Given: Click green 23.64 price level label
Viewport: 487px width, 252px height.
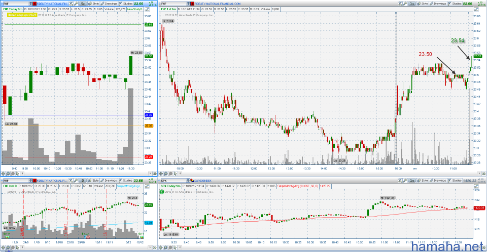Looking at the screenshot, I should click(x=149, y=24).
